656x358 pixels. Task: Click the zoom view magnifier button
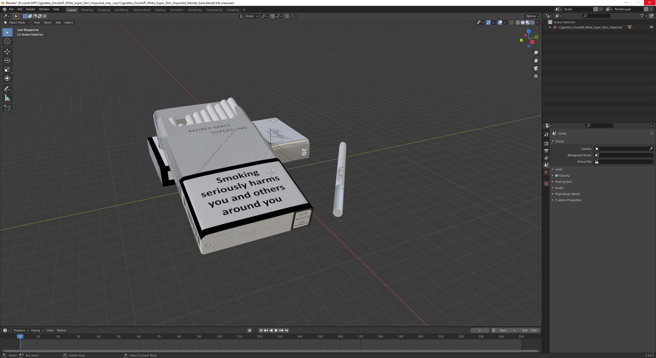536,53
